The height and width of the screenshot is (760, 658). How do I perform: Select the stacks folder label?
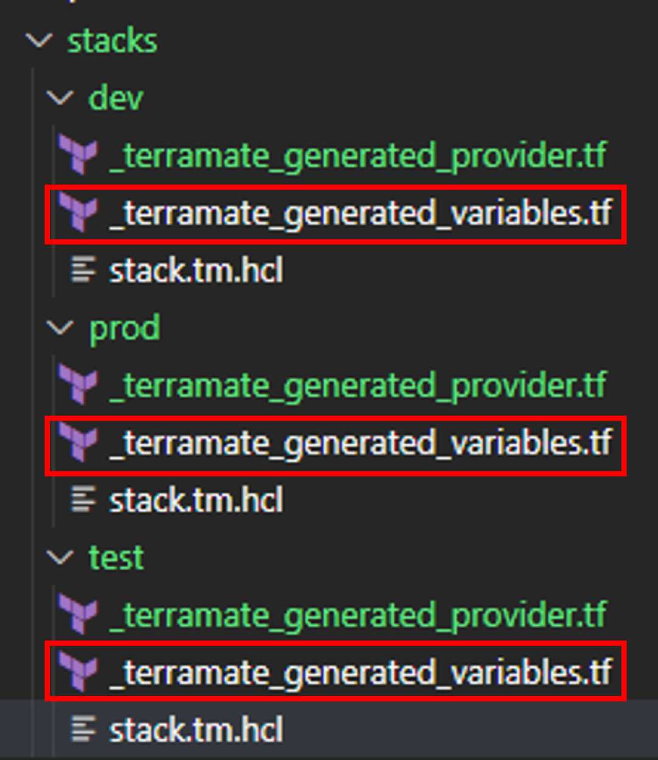(x=112, y=41)
